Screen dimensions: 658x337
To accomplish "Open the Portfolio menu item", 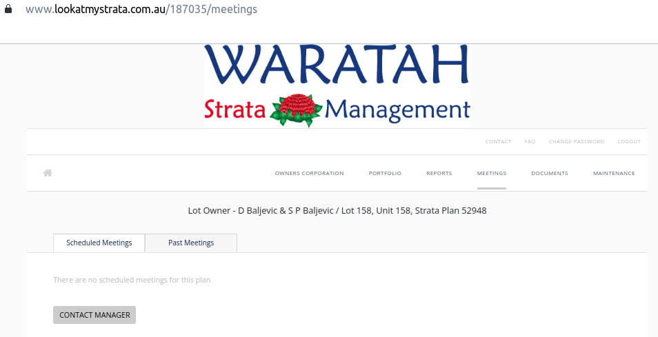I will point(385,173).
